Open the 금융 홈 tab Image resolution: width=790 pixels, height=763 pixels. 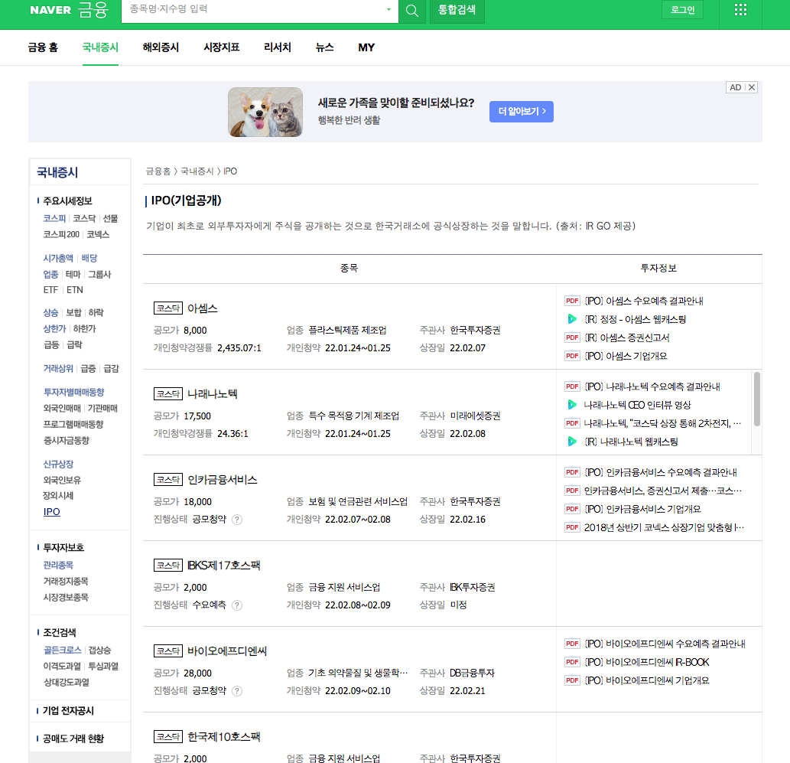point(43,47)
